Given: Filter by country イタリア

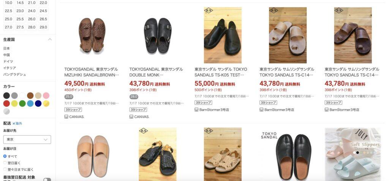Looking at the screenshot, I should [9, 68].
